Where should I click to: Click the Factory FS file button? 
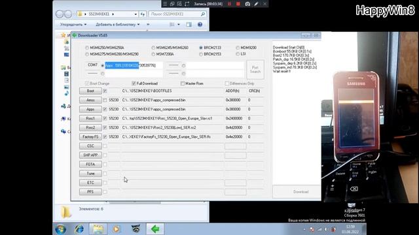(x=90, y=136)
